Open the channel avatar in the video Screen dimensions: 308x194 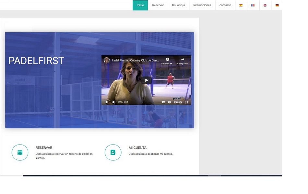(x=107, y=60)
